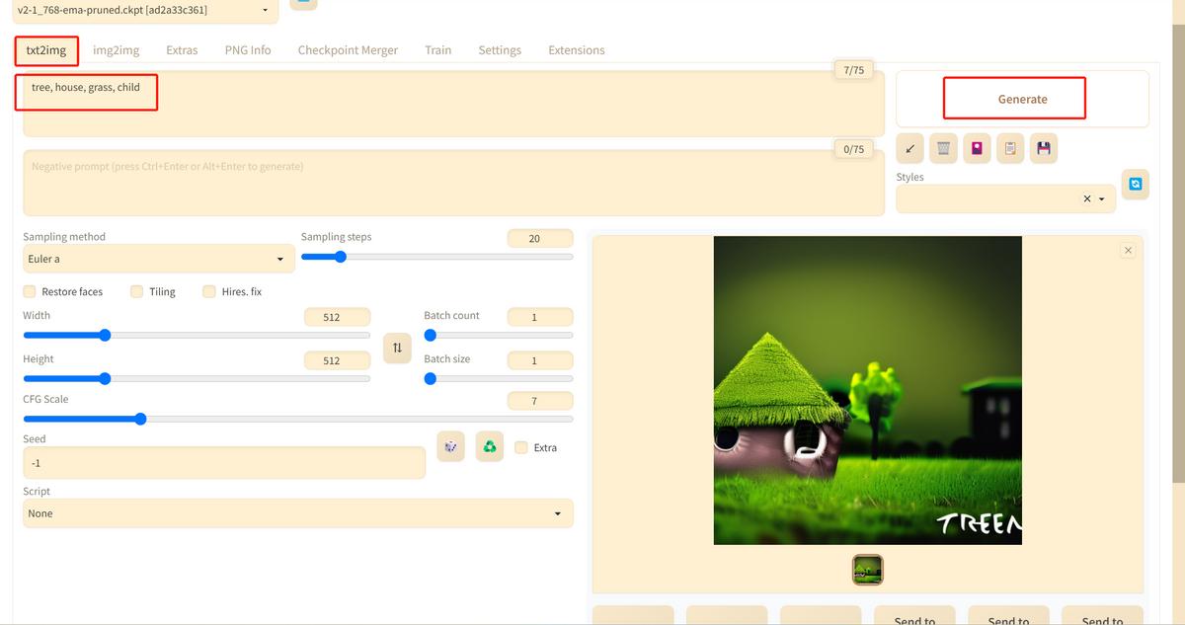This screenshot has height=625, width=1185.
Task: Clear the selected styles with the X
Action: pyautogui.click(x=1087, y=198)
